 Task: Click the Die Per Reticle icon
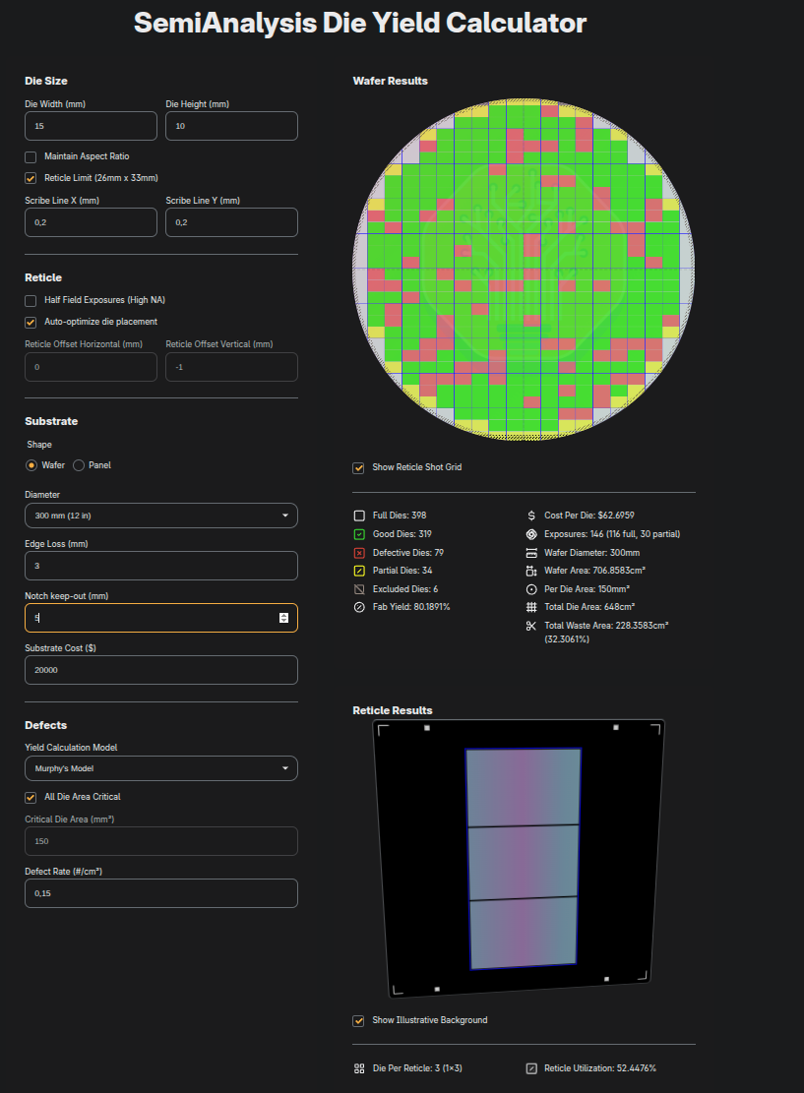pos(359,1068)
